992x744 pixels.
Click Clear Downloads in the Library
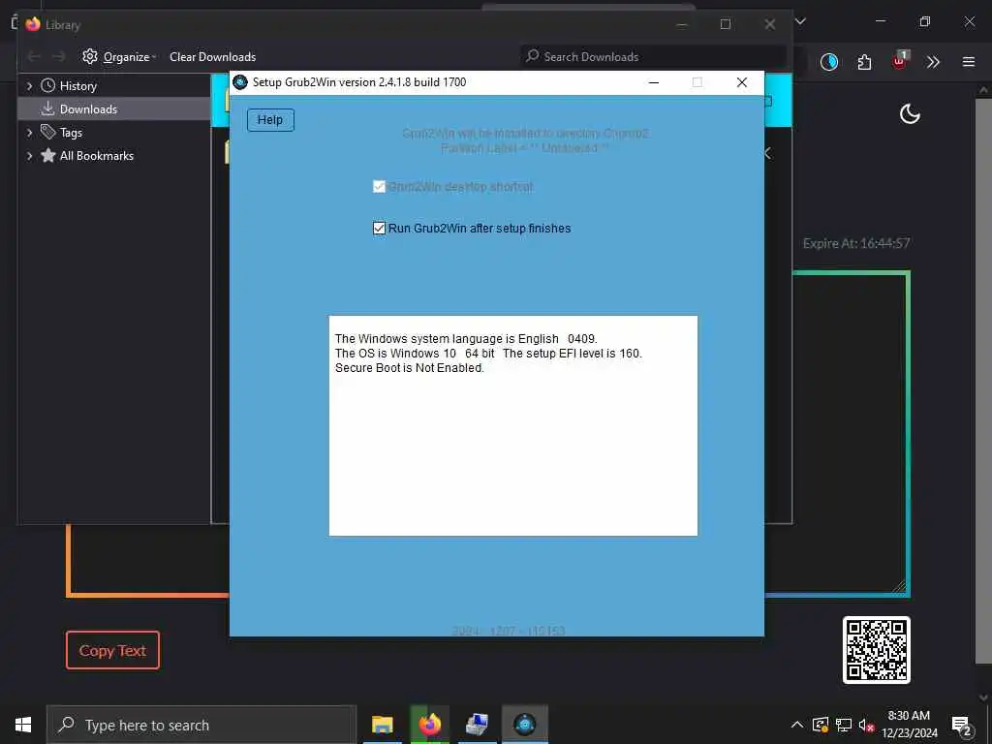coord(212,57)
